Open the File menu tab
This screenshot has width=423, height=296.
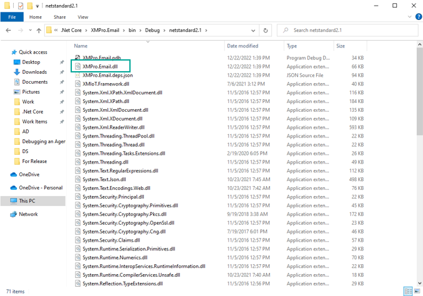pos(11,17)
